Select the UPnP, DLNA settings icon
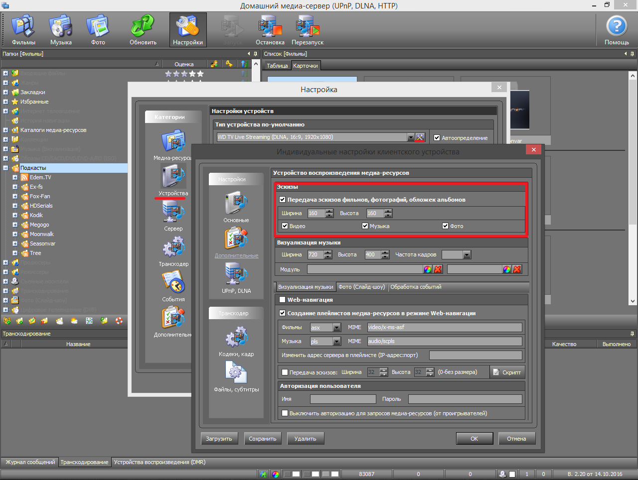 coord(236,277)
